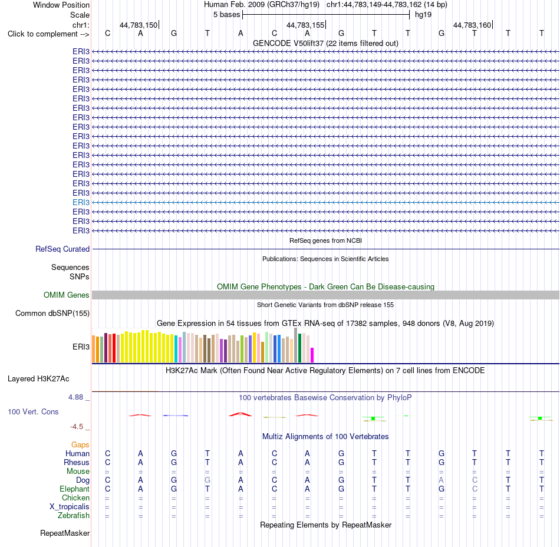The width and height of the screenshot is (560, 547).
Task: Open 'RefSeq genes from NCBI' track title
Action: (325, 240)
